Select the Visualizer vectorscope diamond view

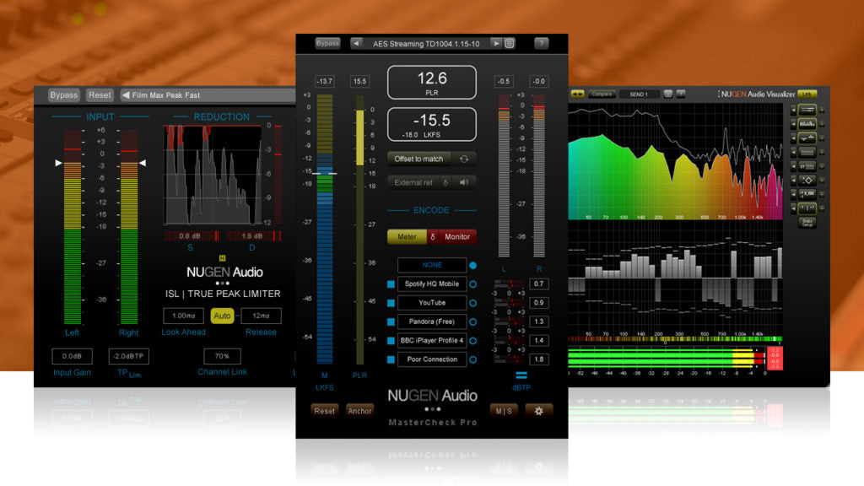pyautogui.click(x=807, y=179)
